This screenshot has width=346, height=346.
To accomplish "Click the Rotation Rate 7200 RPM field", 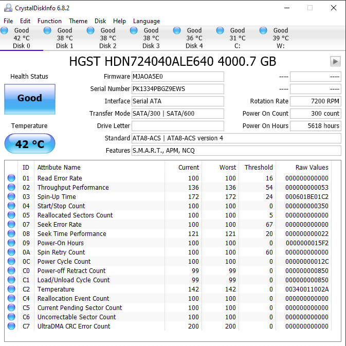I will click(316, 101).
